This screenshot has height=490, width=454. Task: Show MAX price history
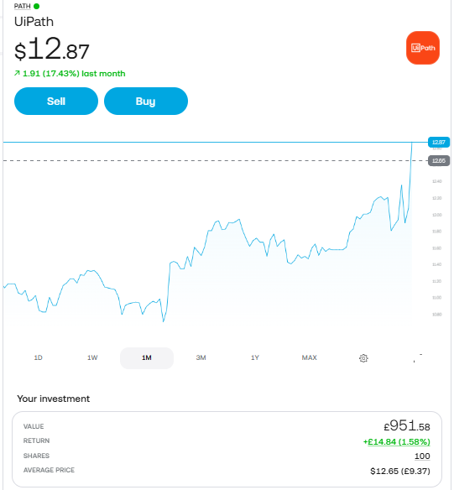pos(310,357)
